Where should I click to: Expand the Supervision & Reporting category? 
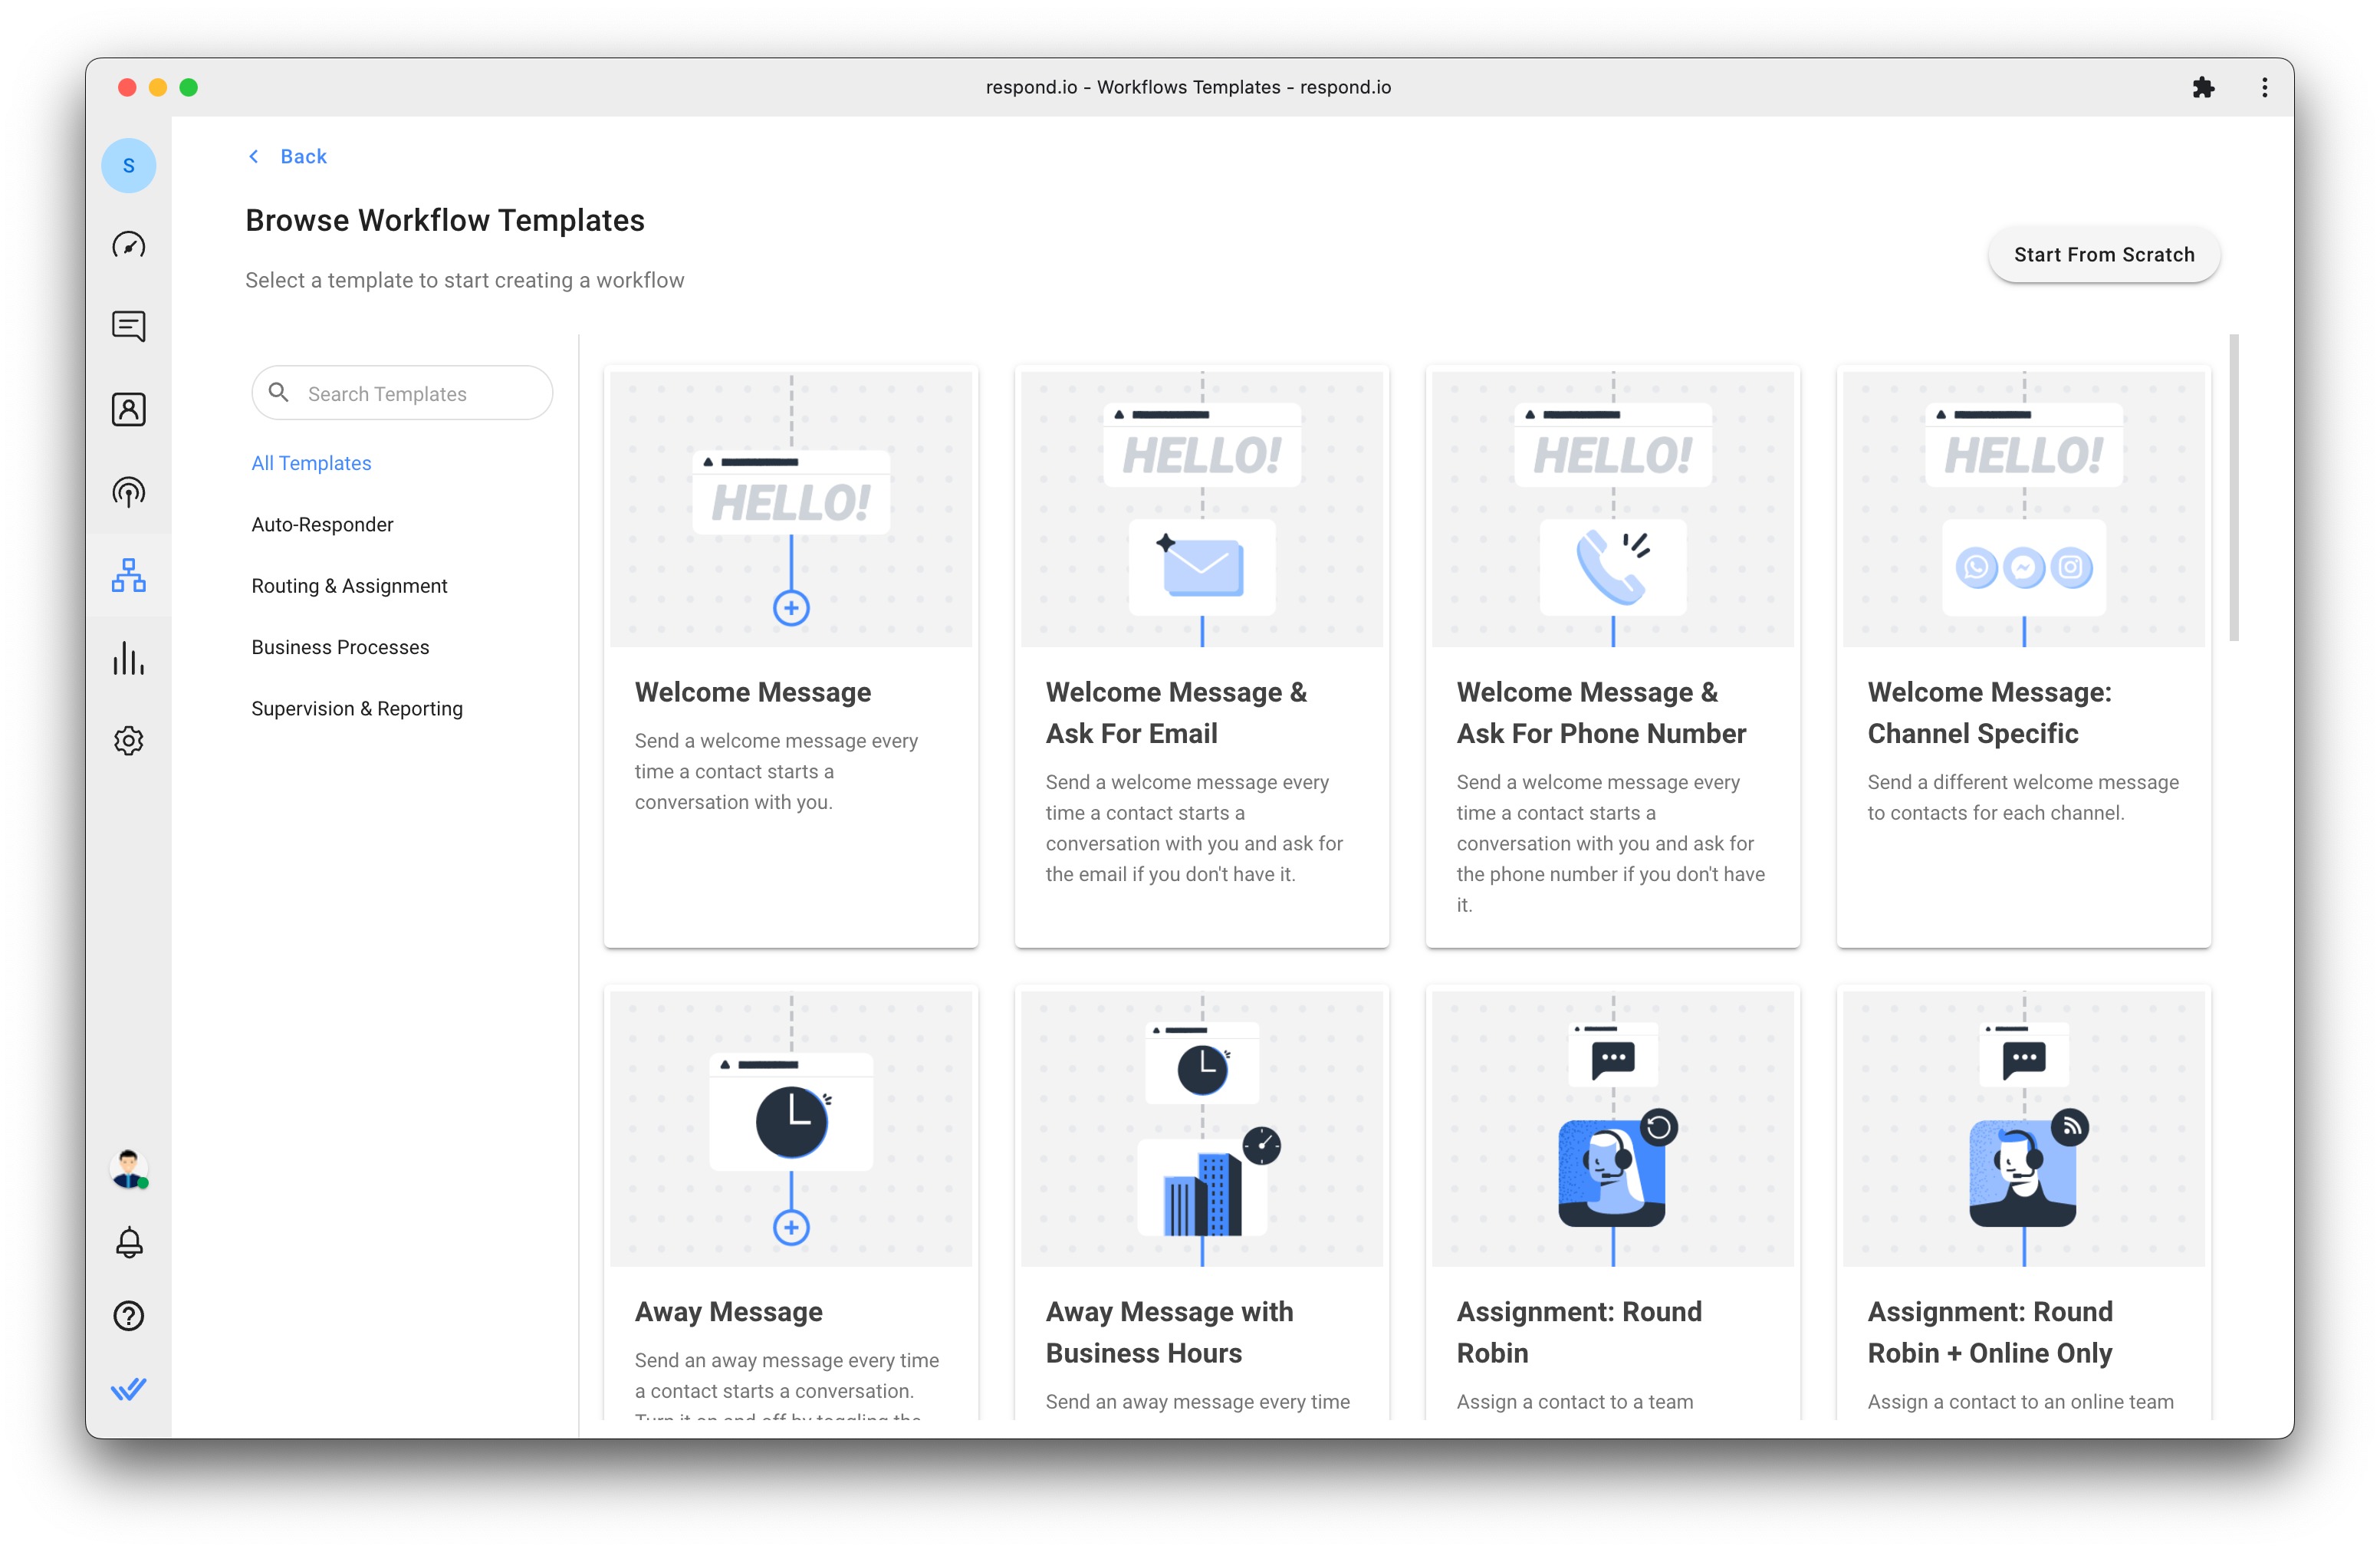click(356, 708)
